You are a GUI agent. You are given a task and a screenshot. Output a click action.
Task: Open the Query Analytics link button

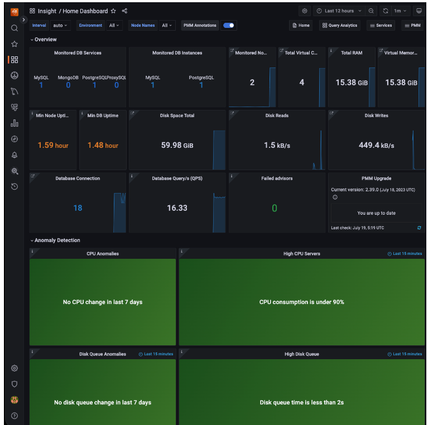[x=340, y=25]
